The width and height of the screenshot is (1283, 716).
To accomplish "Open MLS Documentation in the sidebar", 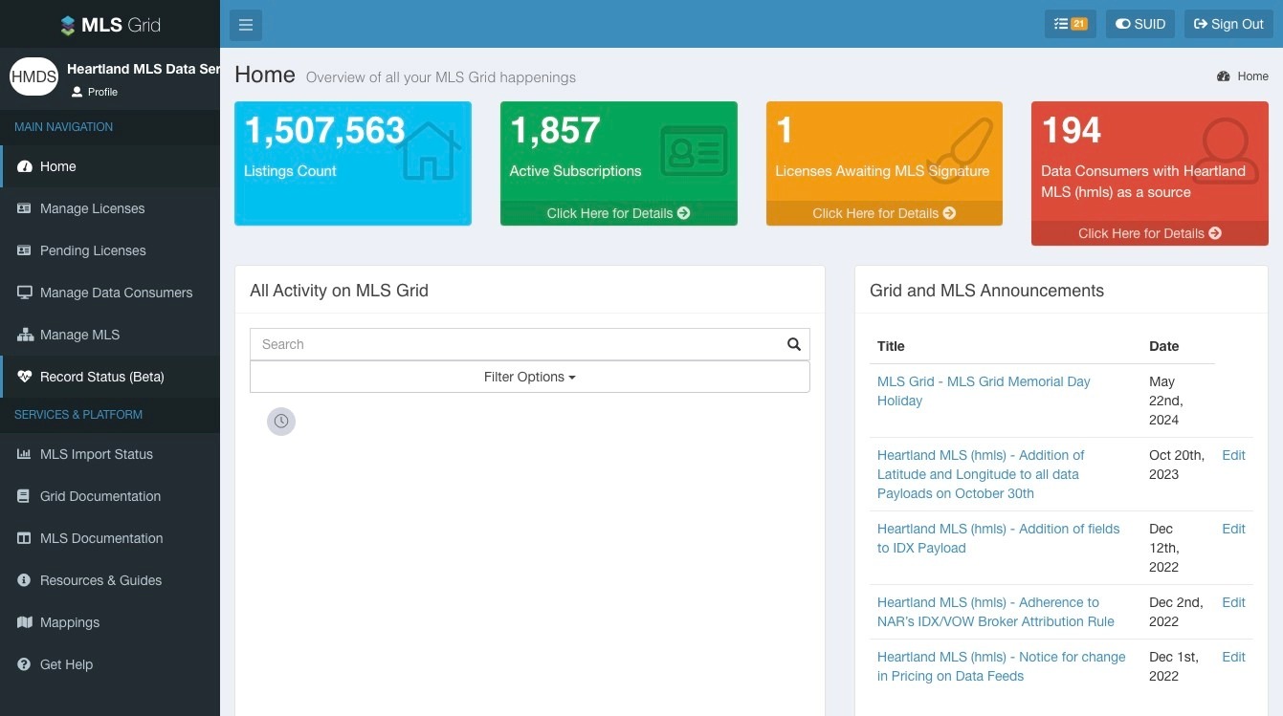I will (x=110, y=538).
